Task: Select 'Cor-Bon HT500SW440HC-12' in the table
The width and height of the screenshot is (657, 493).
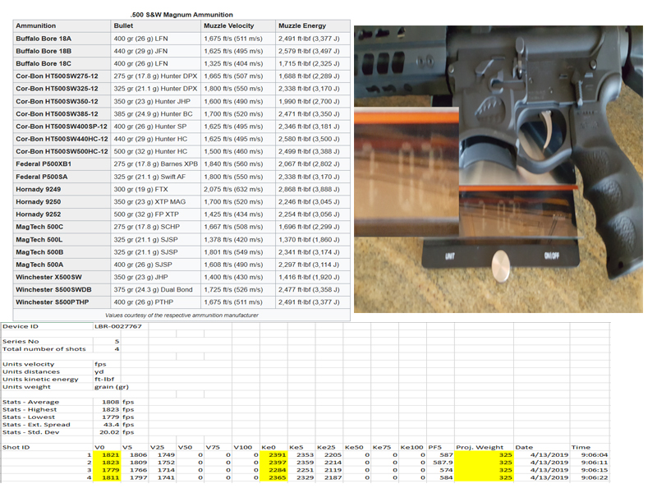Action: click(62, 139)
